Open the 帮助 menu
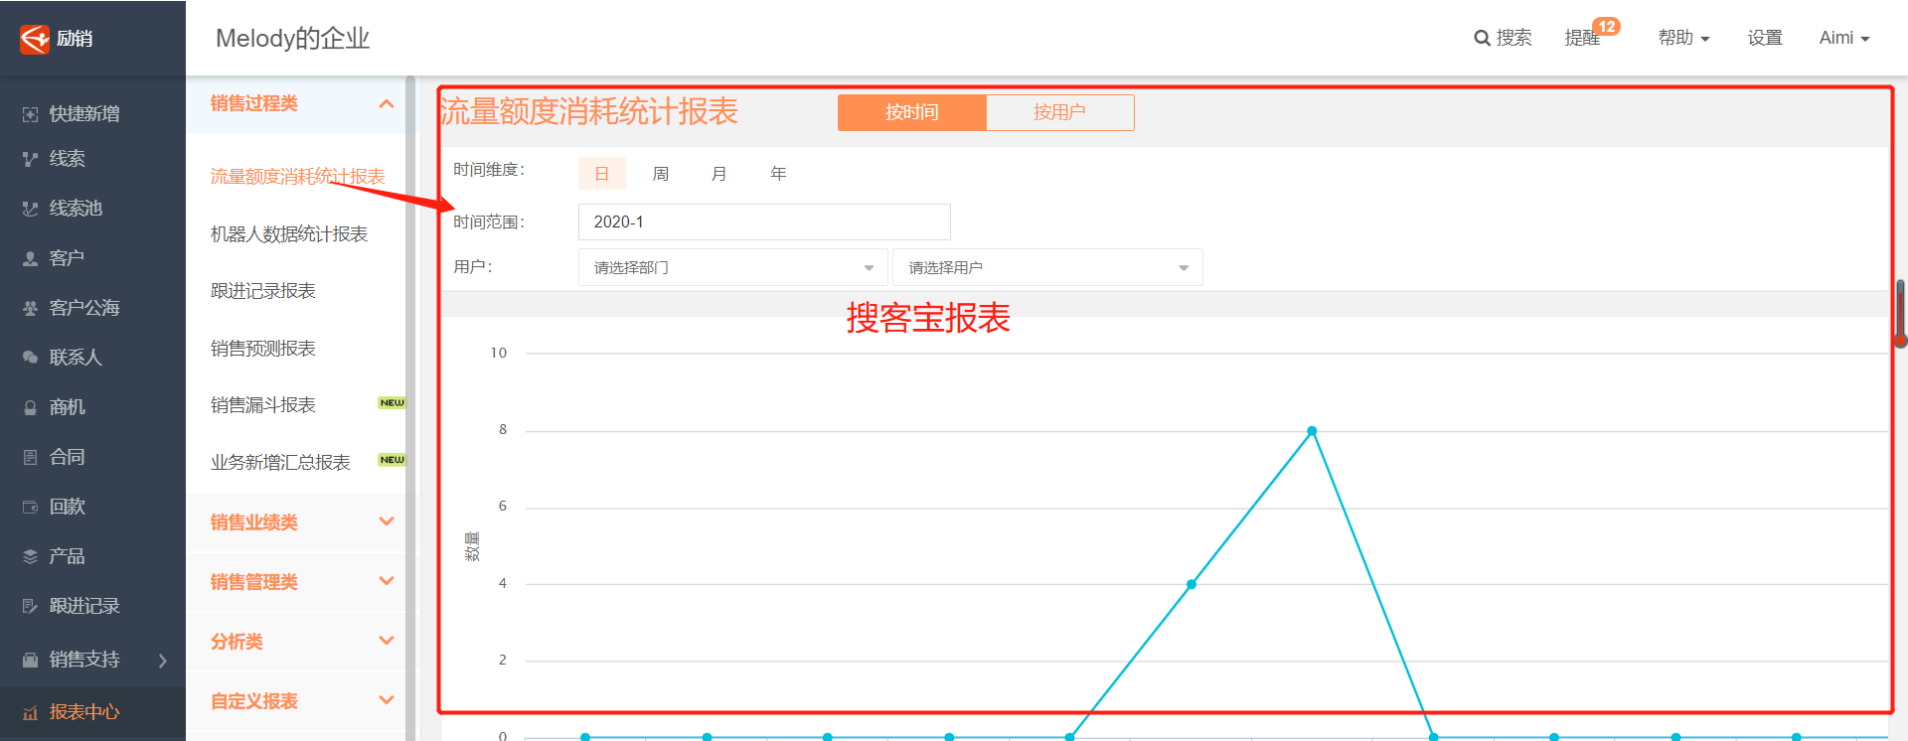This screenshot has height=741, width=1908. click(1683, 38)
